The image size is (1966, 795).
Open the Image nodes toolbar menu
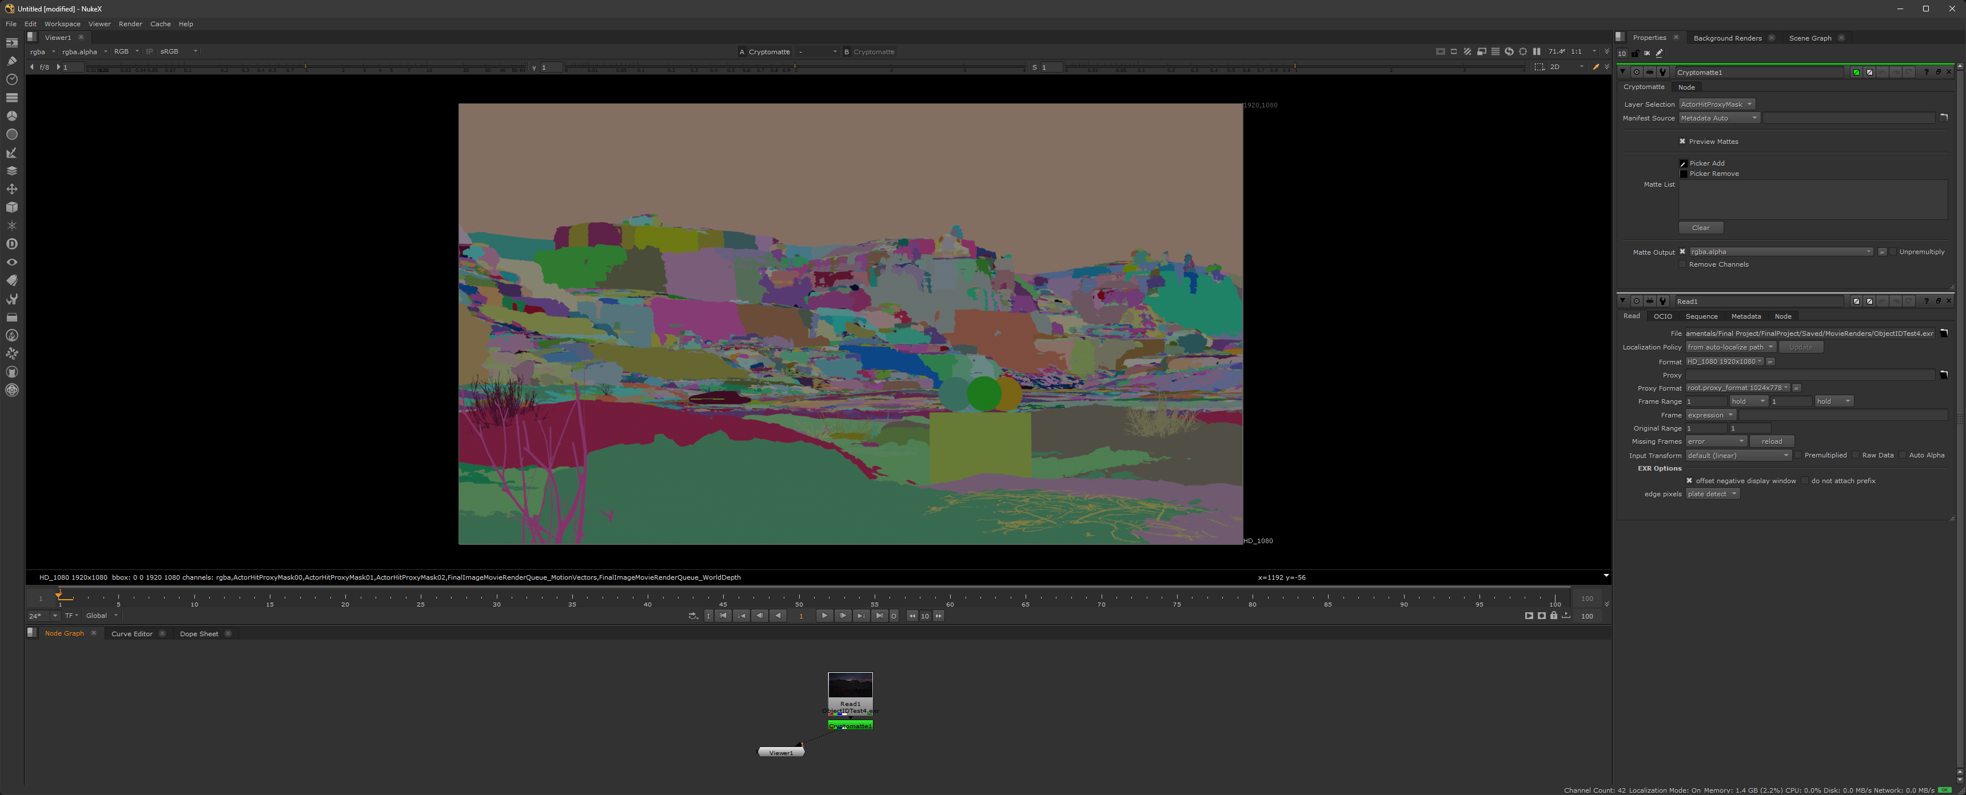click(11, 43)
